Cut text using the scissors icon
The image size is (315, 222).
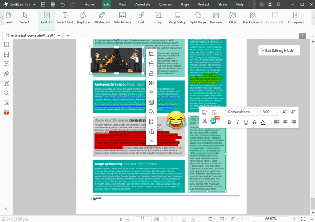[x=205, y=121]
